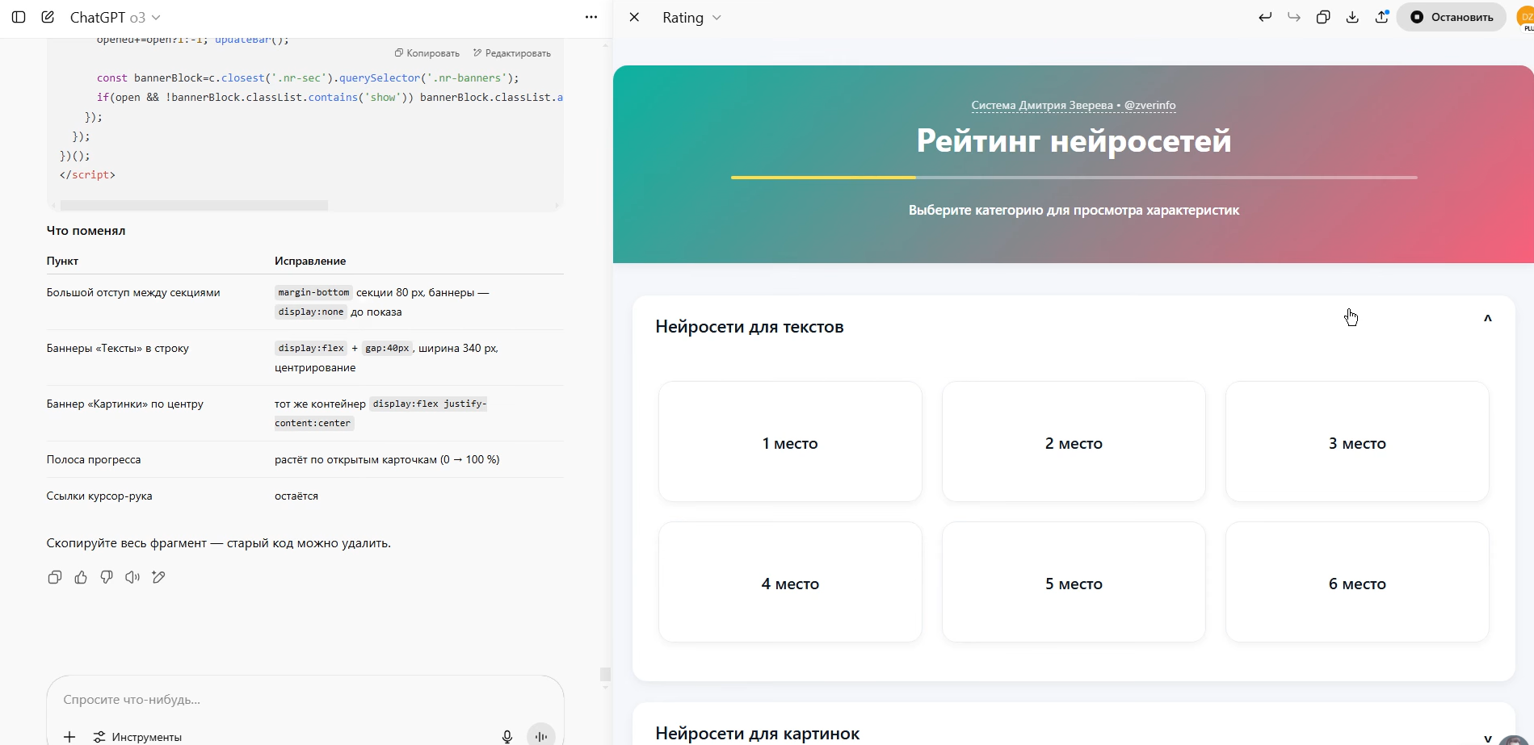Open the three-dots chat options menu
Image resolution: width=1534 pixels, height=745 pixels.
591,17
